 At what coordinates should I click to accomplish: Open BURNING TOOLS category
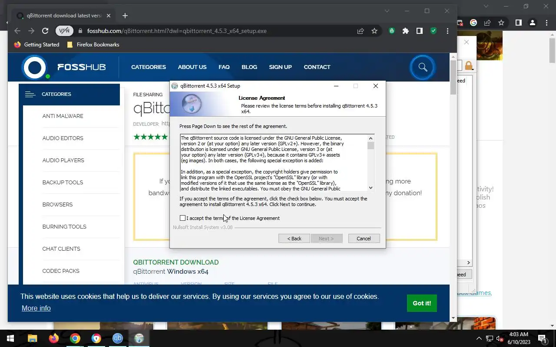coord(64,227)
